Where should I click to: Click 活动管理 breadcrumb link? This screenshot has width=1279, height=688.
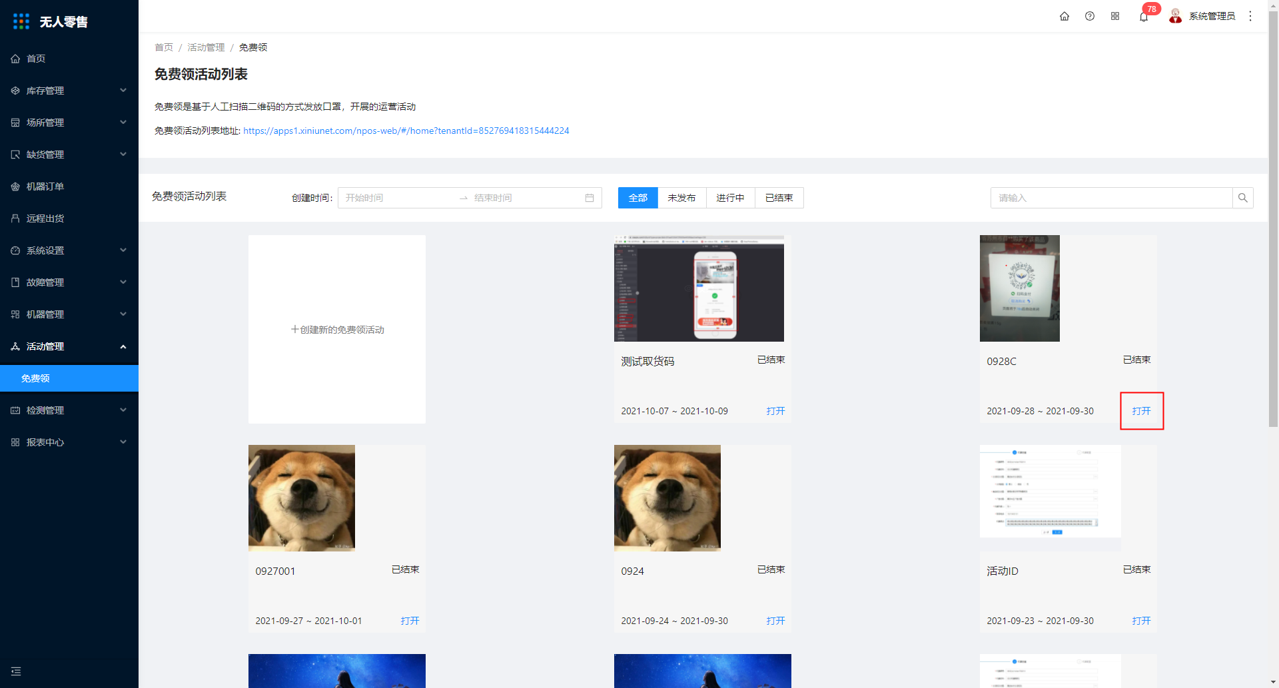[x=206, y=47]
